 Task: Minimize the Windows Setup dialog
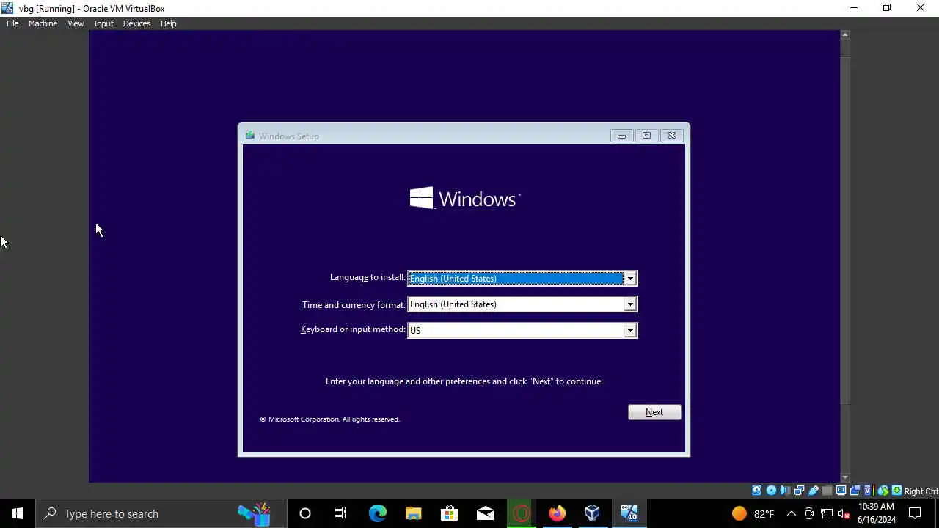click(x=621, y=136)
